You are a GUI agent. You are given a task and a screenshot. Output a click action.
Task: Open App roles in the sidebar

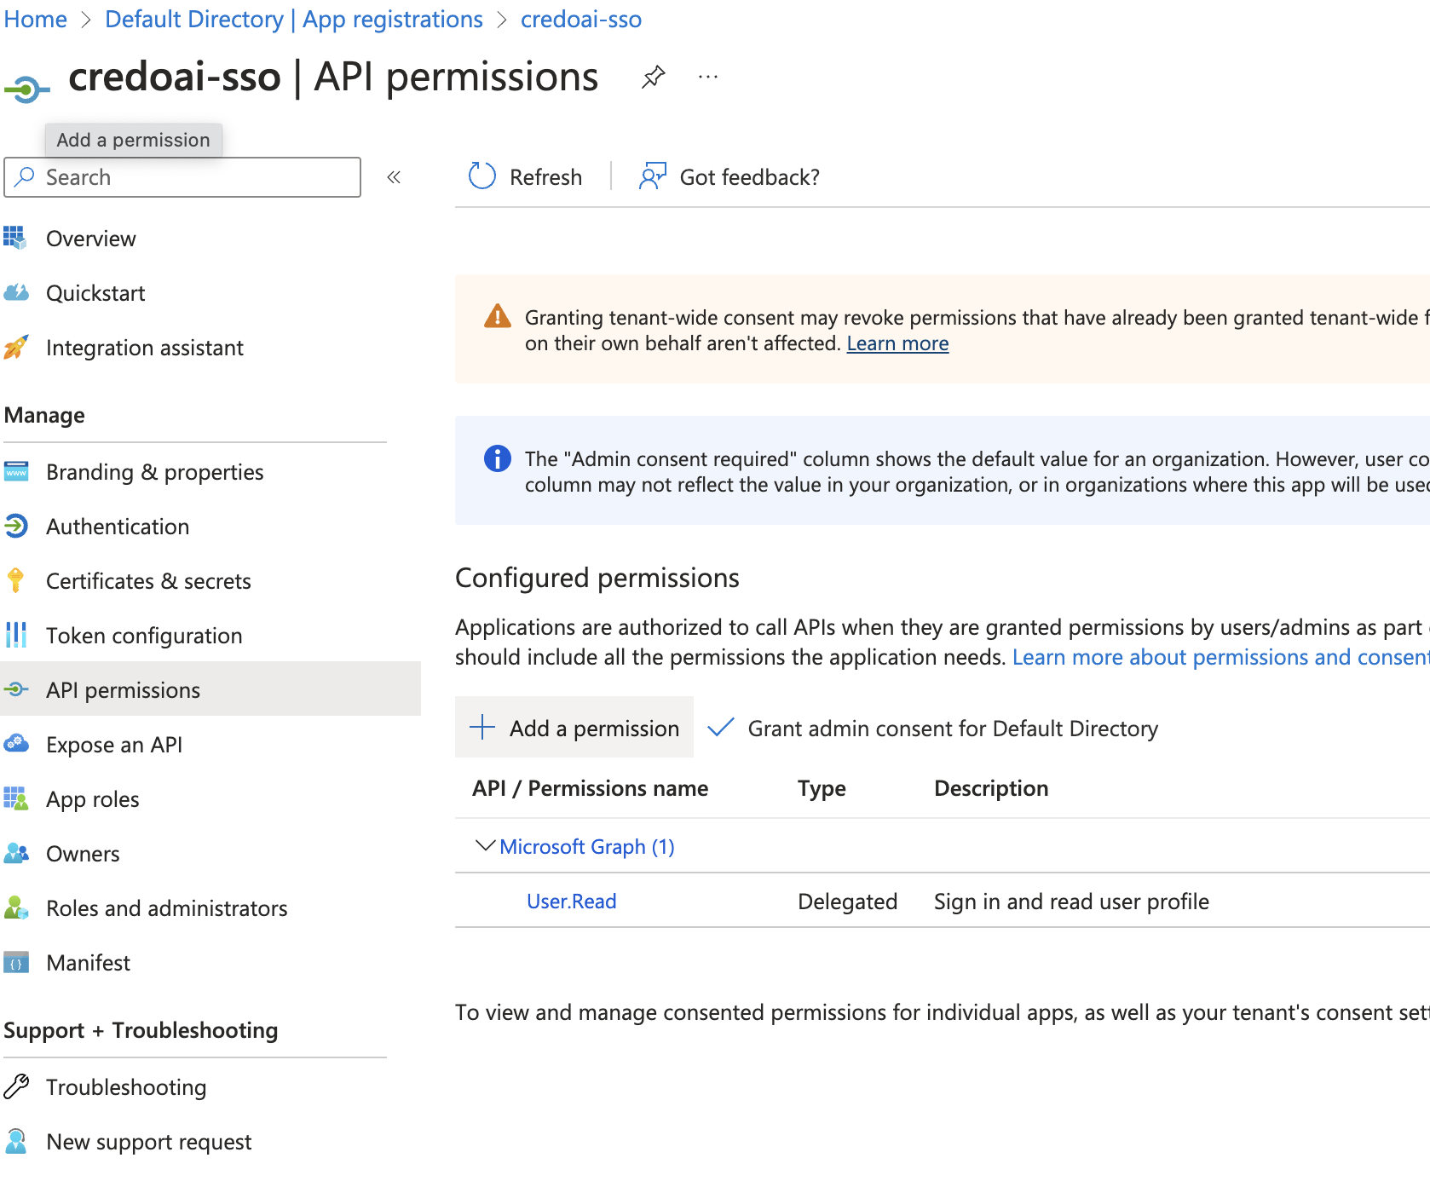(92, 799)
